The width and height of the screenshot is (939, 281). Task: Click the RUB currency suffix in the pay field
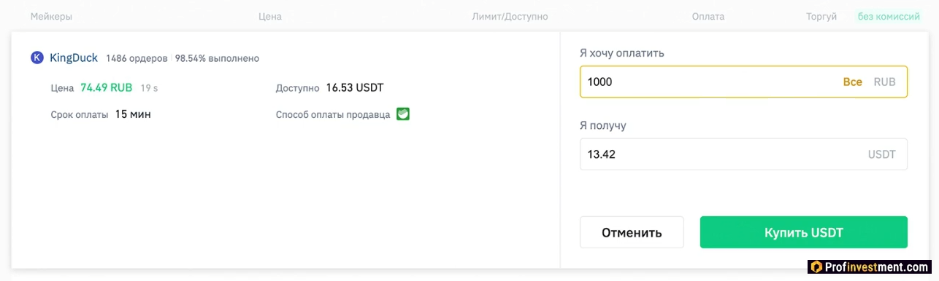click(x=884, y=82)
